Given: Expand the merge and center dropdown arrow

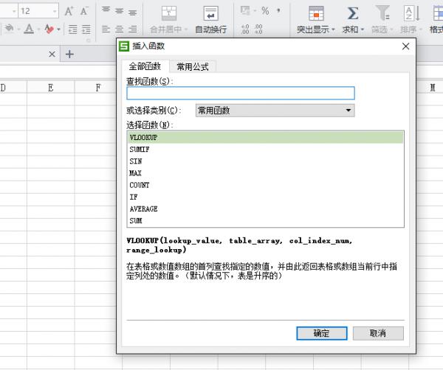Looking at the screenshot, I should 186,29.
